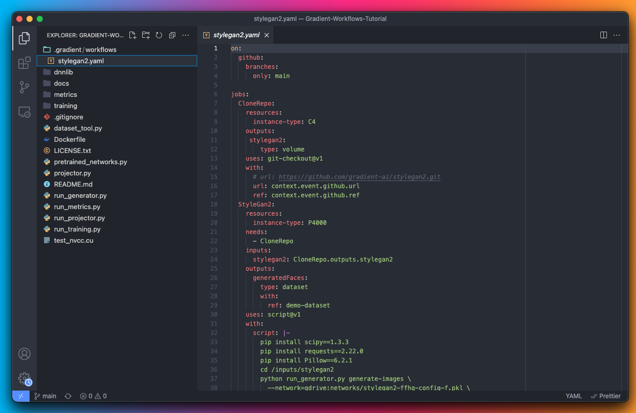Viewport: 636px width, 413px height.
Task: Click 'pip install Pillow==6.2.1' line
Action: (306, 360)
